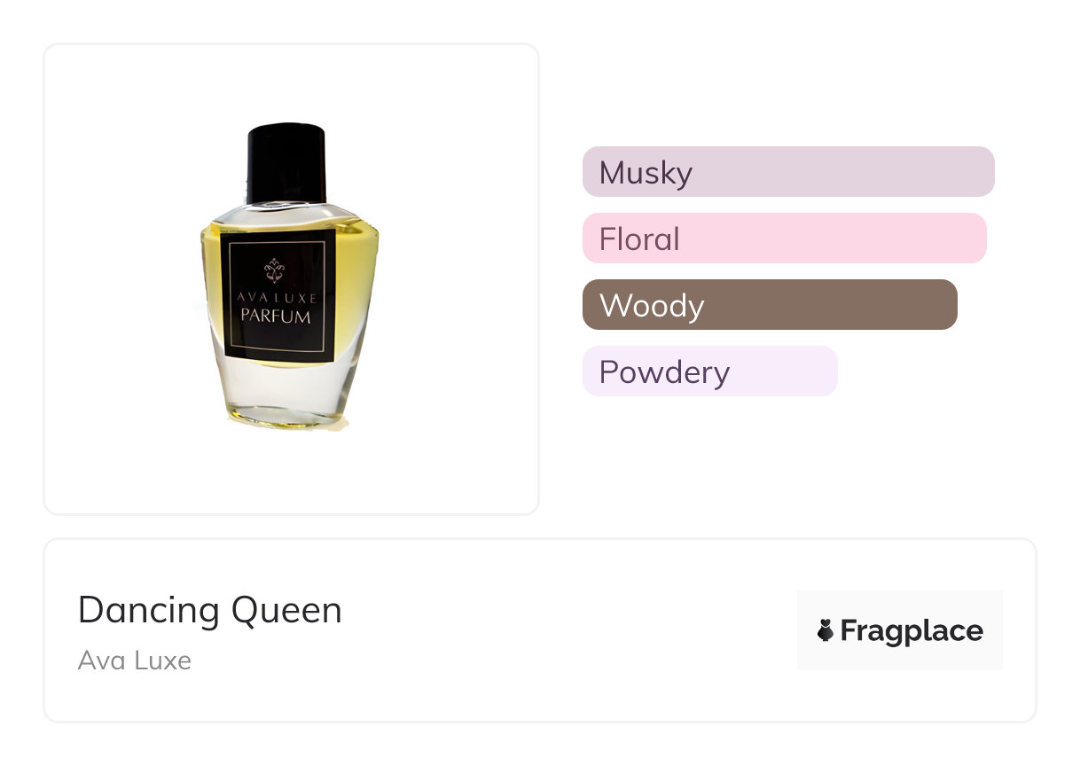Click the Ava Luxe brand name under the title
Image resolution: width=1080 pixels, height=766 pixels.
(x=135, y=660)
